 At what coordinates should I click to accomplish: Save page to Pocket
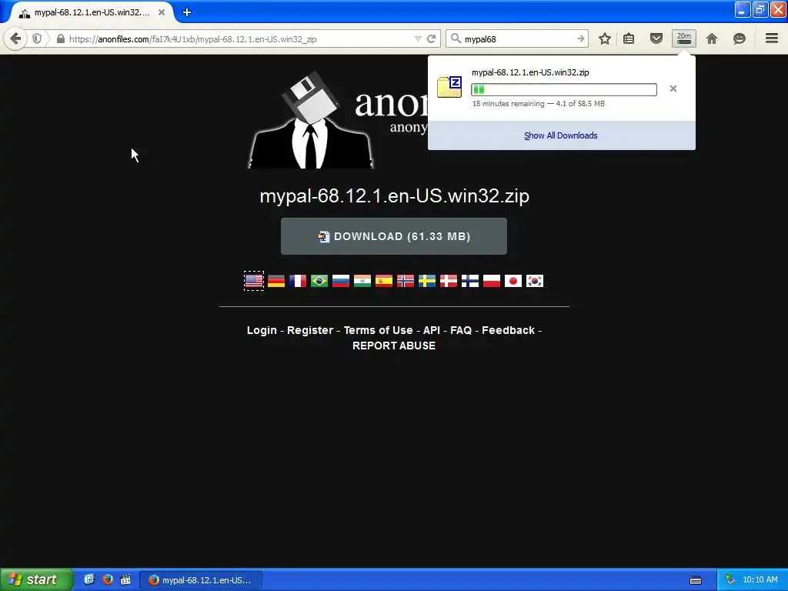click(656, 38)
